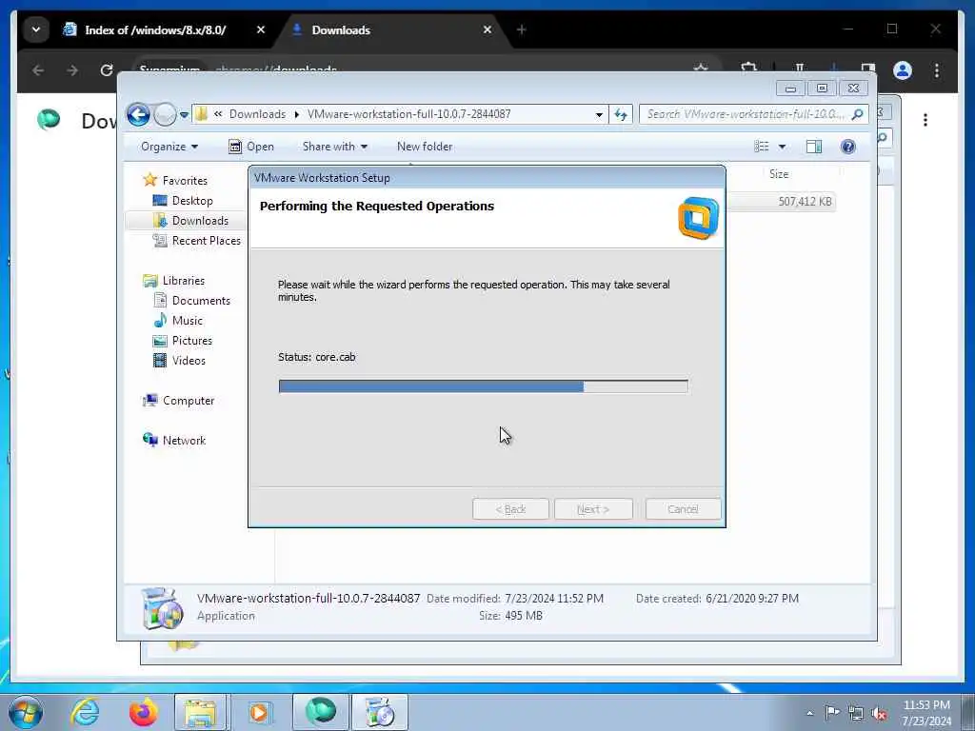
Task: Click the refresh button beside the address bar
Action: coord(621,114)
